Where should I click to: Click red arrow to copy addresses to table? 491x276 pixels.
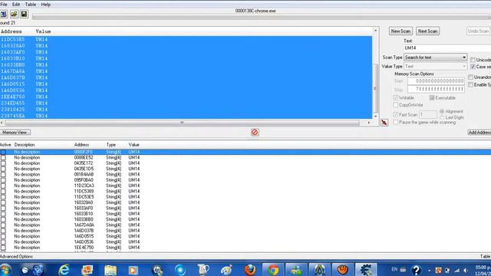[x=384, y=123]
